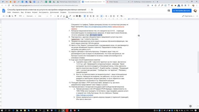The width and height of the screenshot is (199, 112).
Task: Collapse the menus with the chevron
Action: pyautogui.click(x=197, y=16)
